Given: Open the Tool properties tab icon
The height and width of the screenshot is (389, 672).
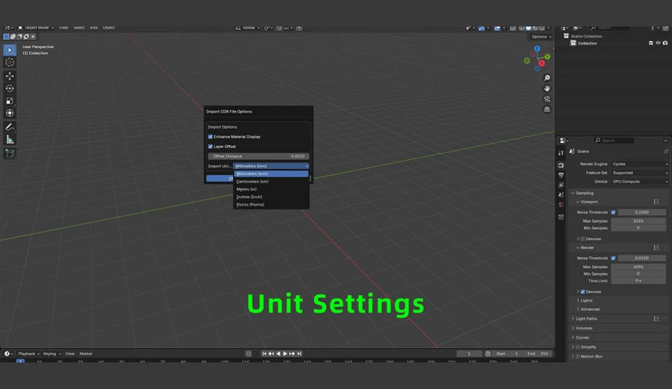Looking at the screenshot, I should (561, 153).
